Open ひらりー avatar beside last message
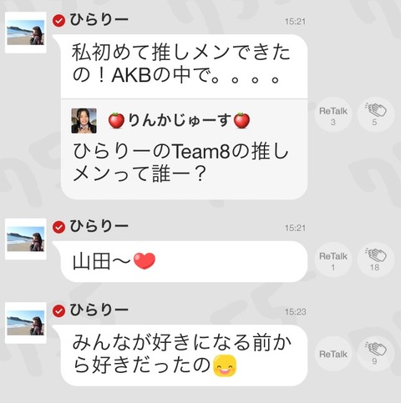 coord(26,323)
